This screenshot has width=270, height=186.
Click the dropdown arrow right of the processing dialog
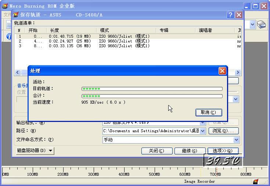[236, 99]
